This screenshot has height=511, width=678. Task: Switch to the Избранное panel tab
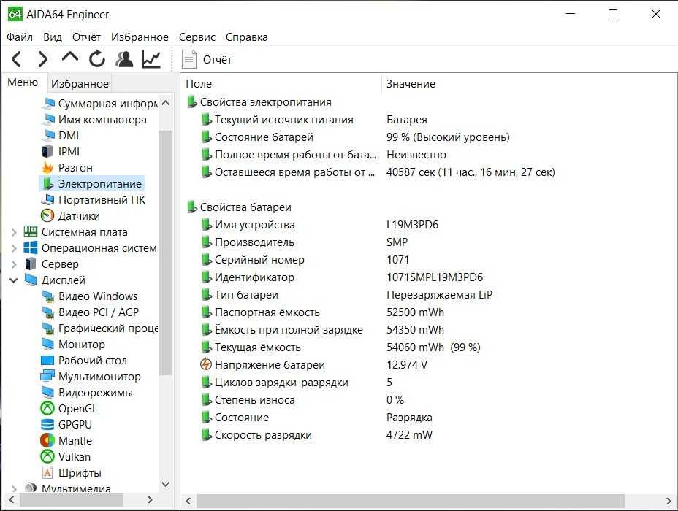[80, 84]
